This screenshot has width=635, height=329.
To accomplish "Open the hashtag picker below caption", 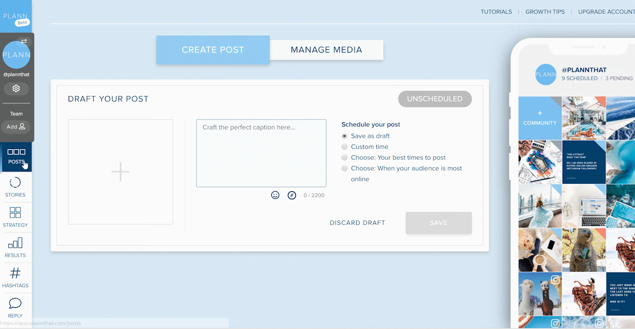I will coord(292,195).
